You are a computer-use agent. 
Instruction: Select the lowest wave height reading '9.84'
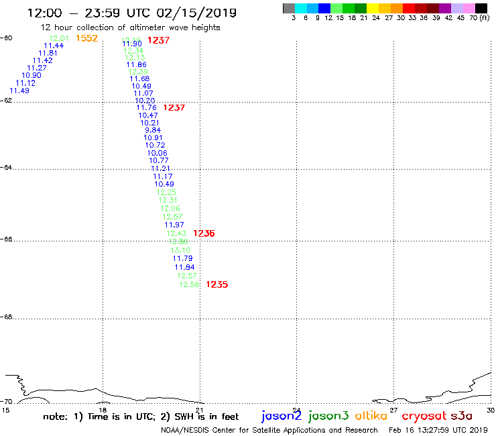click(x=153, y=130)
